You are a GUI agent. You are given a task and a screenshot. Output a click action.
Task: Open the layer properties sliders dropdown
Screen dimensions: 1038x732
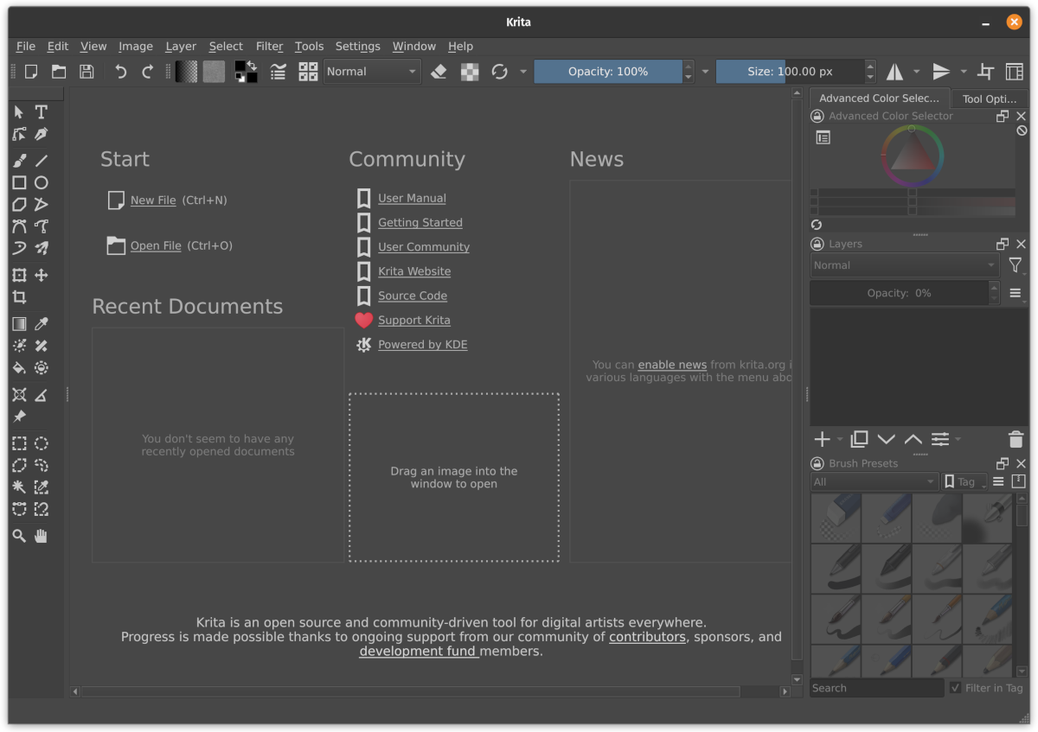[944, 440]
